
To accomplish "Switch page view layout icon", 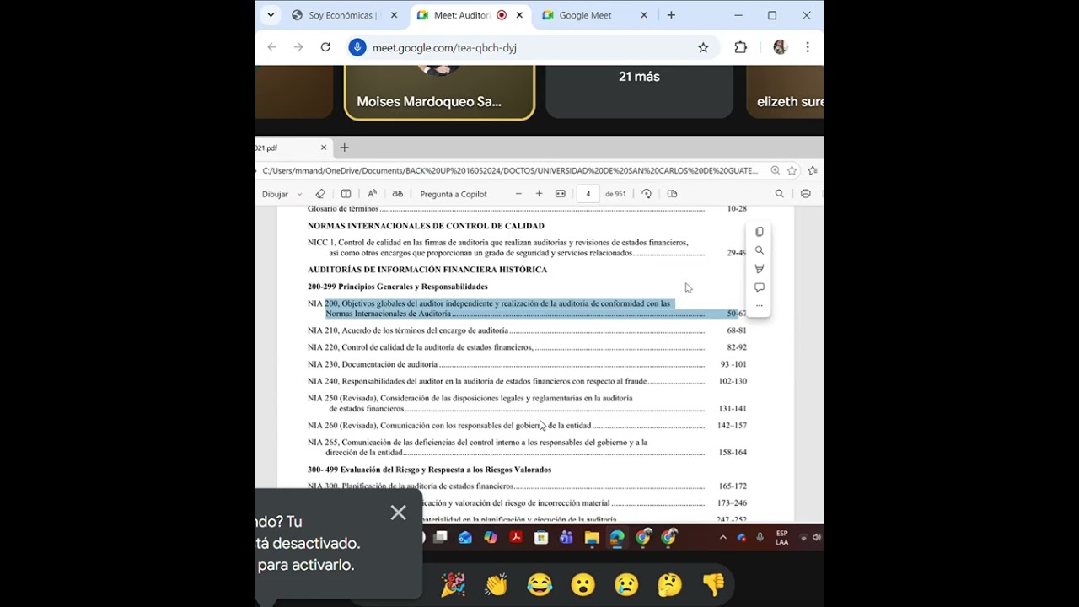I will [672, 194].
